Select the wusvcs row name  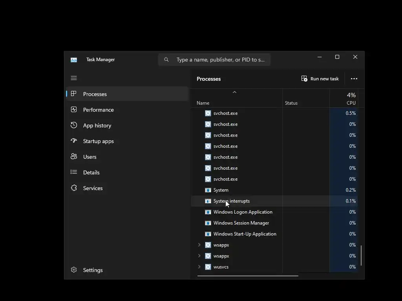click(x=221, y=267)
